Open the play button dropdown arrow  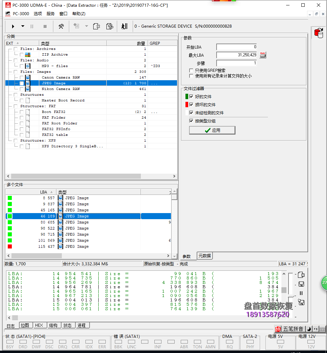coord(23,26)
